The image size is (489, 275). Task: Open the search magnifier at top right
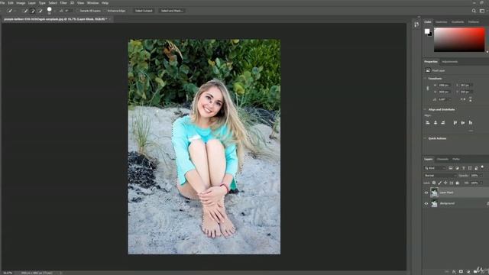click(x=474, y=11)
